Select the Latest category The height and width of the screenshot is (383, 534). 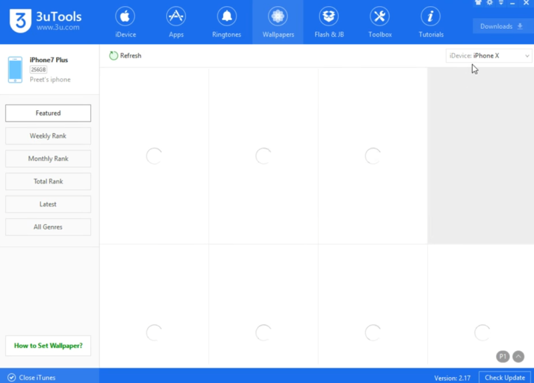coord(48,205)
